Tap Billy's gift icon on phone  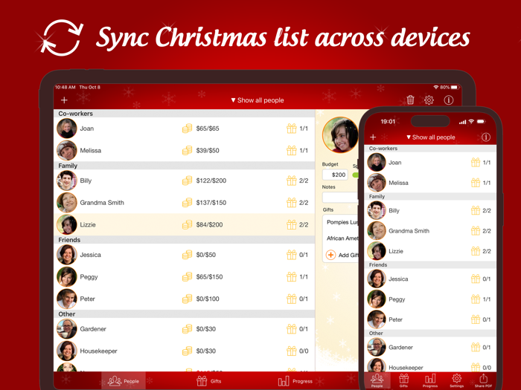[x=476, y=210]
